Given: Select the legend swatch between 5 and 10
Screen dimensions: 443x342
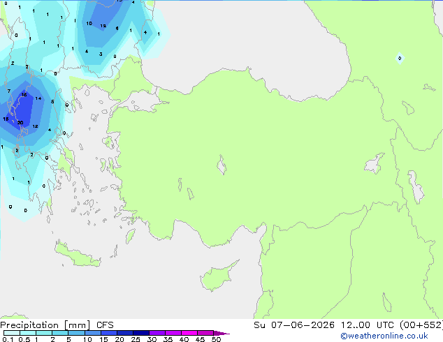Looking at the screenshot, I should (77, 333).
